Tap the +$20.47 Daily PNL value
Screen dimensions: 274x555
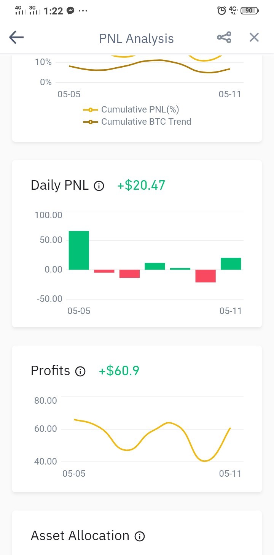point(141,185)
